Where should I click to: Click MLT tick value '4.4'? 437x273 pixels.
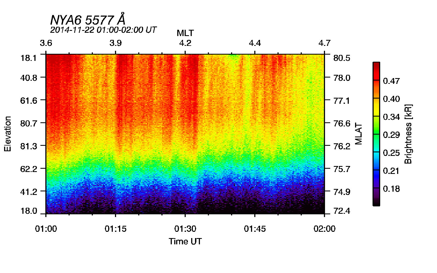click(x=255, y=43)
